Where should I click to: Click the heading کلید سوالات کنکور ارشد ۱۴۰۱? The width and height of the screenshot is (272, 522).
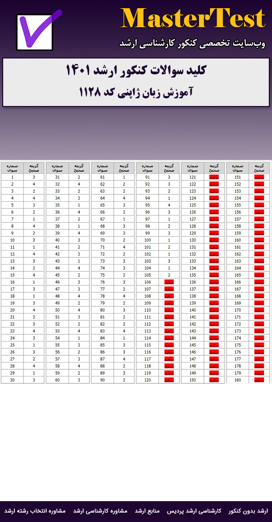coord(136,71)
